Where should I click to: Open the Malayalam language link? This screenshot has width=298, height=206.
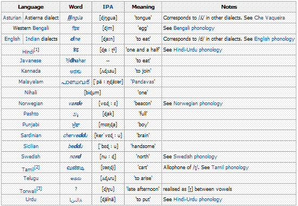[31, 82]
